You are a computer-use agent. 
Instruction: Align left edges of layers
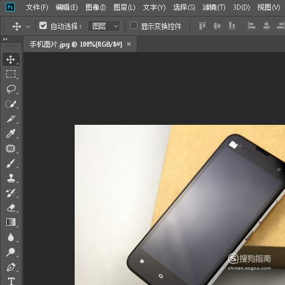(251, 26)
